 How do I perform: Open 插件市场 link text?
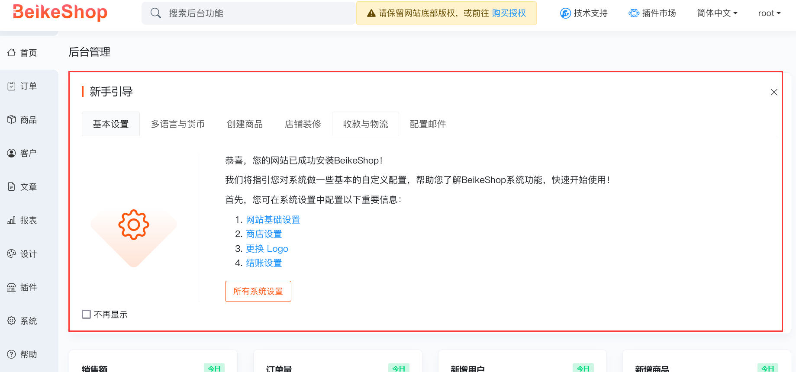[659, 13]
